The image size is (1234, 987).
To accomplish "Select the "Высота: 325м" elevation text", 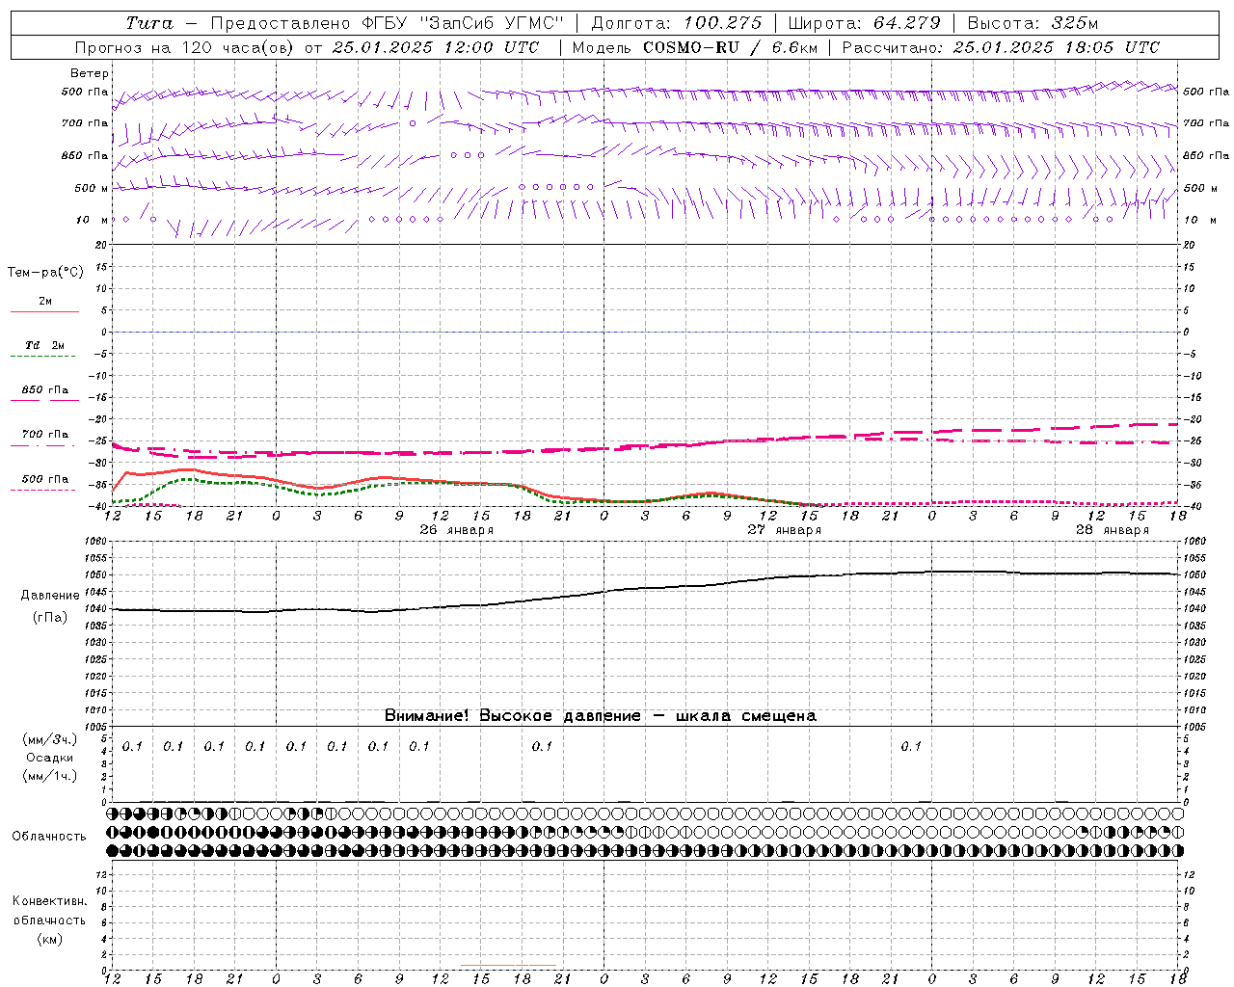I will point(1033,23).
